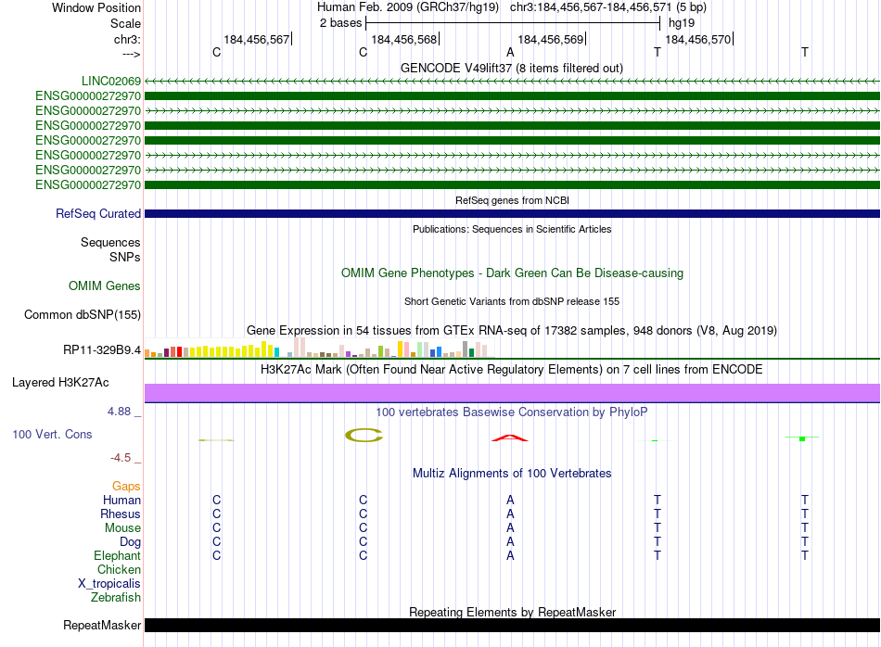
Task: Click the dark blue RefSeq Curated bar
Action: pyautogui.click(x=512, y=213)
